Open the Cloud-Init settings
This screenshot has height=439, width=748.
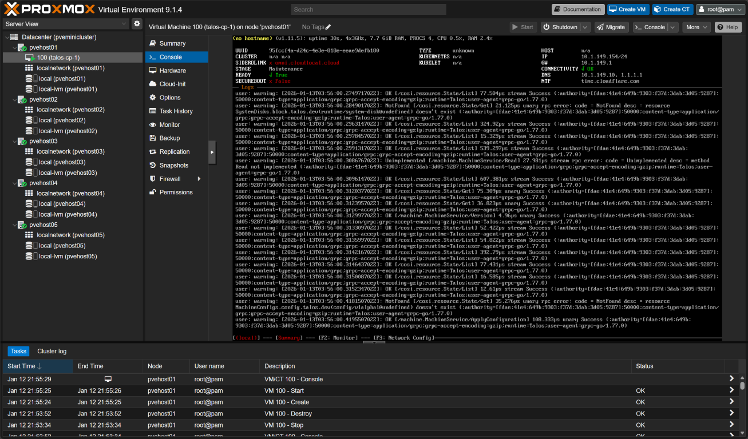point(172,84)
